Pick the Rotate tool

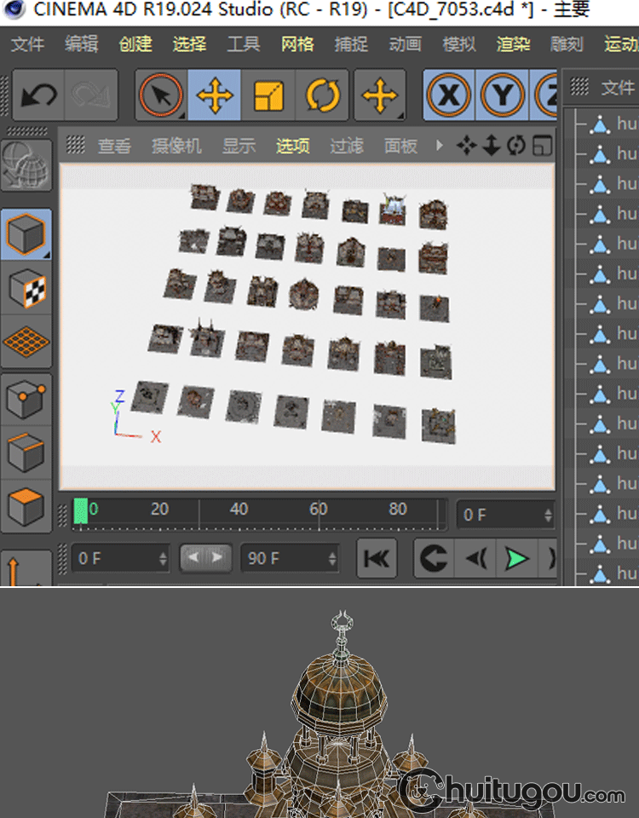click(x=322, y=95)
